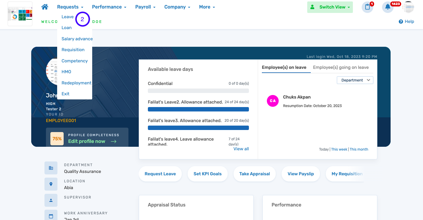The image size is (423, 220).
Task: Open the Payroll menu
Action: click(x=145, y=7)
